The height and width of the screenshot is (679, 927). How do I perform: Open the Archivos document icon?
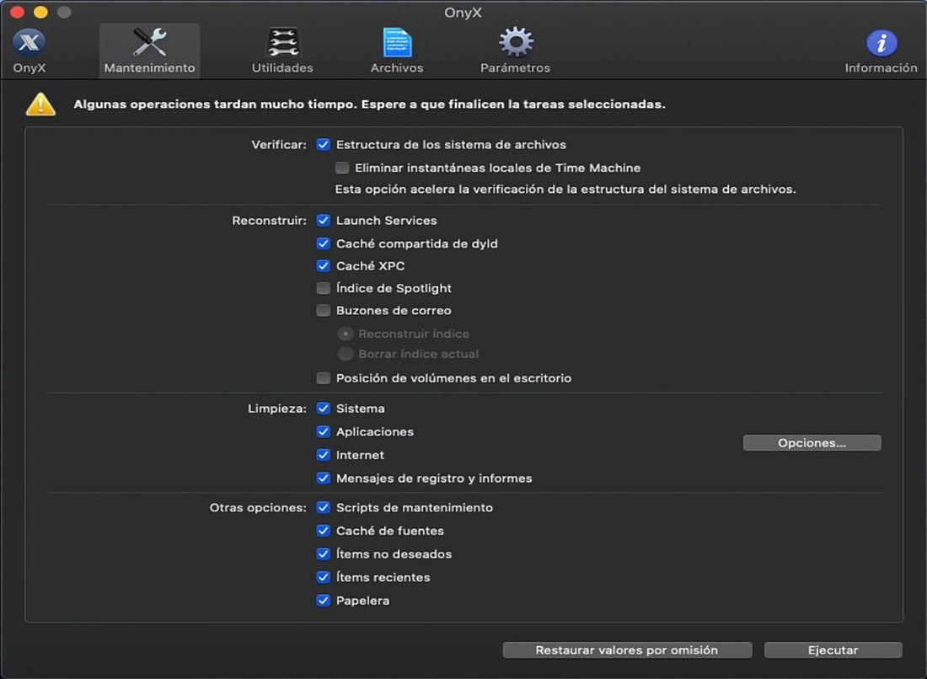coord(397,43)
